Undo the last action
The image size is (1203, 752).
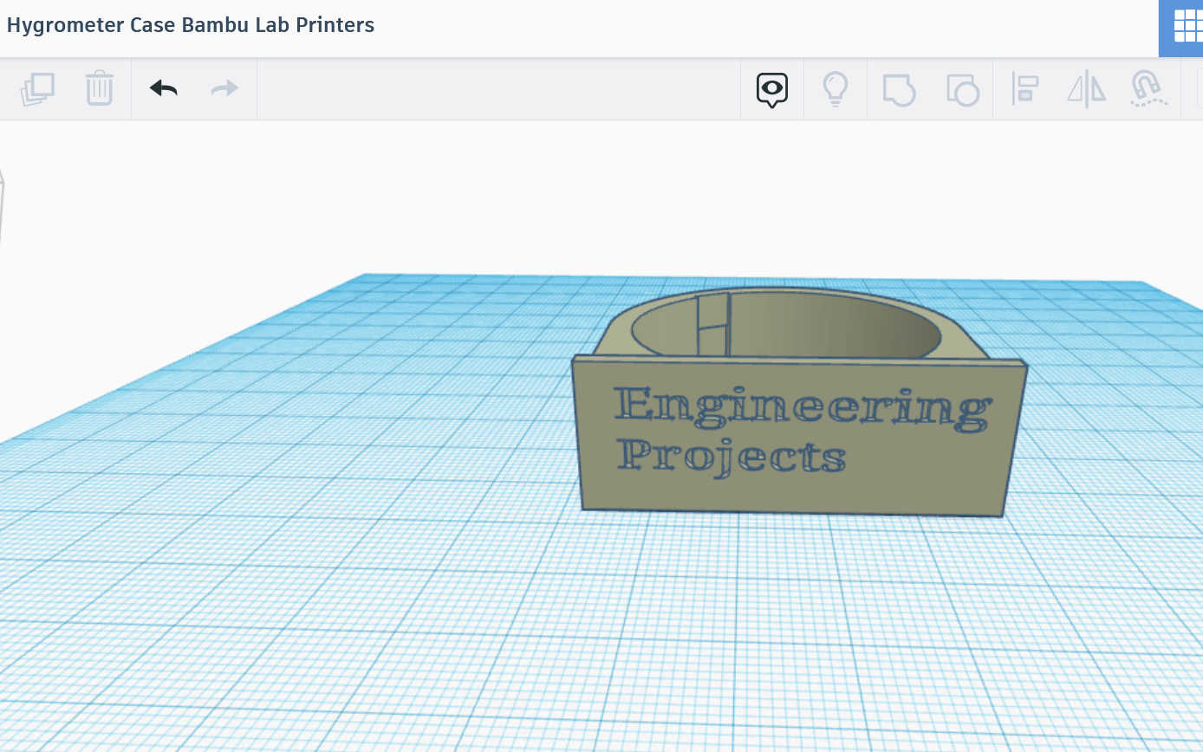(163, 88)
